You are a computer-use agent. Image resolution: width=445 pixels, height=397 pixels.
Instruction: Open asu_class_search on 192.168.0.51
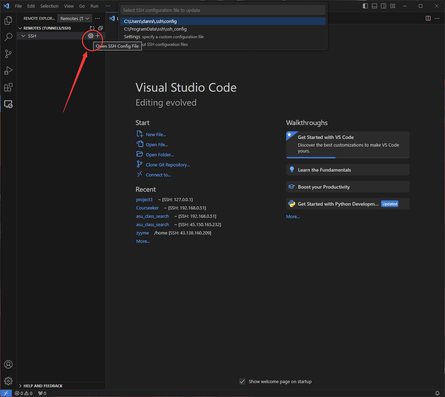[153, 216]
